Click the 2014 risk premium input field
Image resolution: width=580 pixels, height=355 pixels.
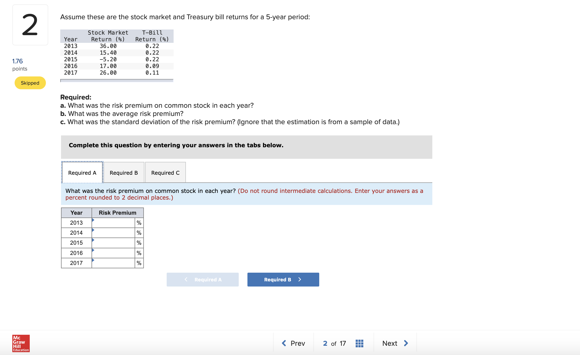[113, 233]
